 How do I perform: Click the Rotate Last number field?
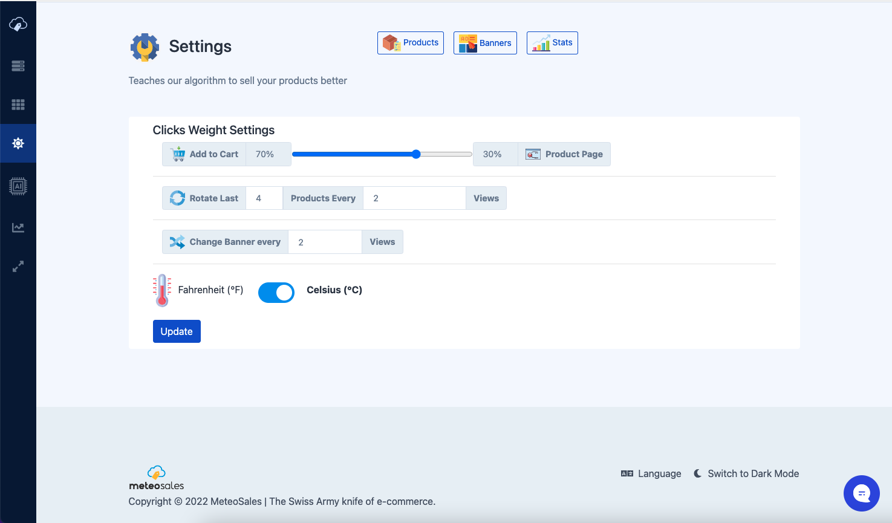point(264,198)
